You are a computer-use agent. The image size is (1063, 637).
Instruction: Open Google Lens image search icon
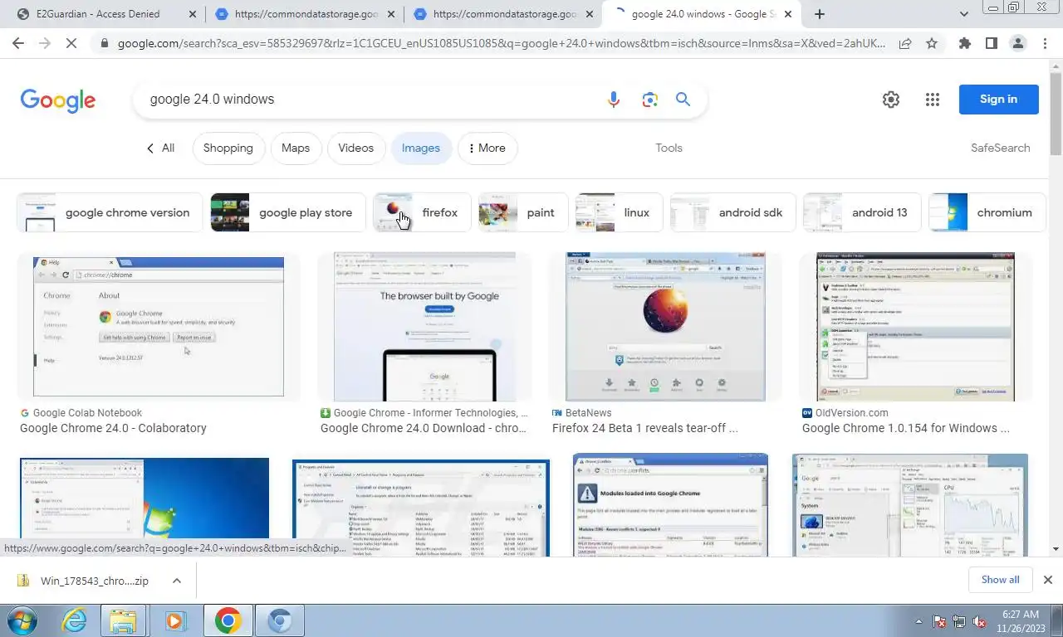(649, 100)
